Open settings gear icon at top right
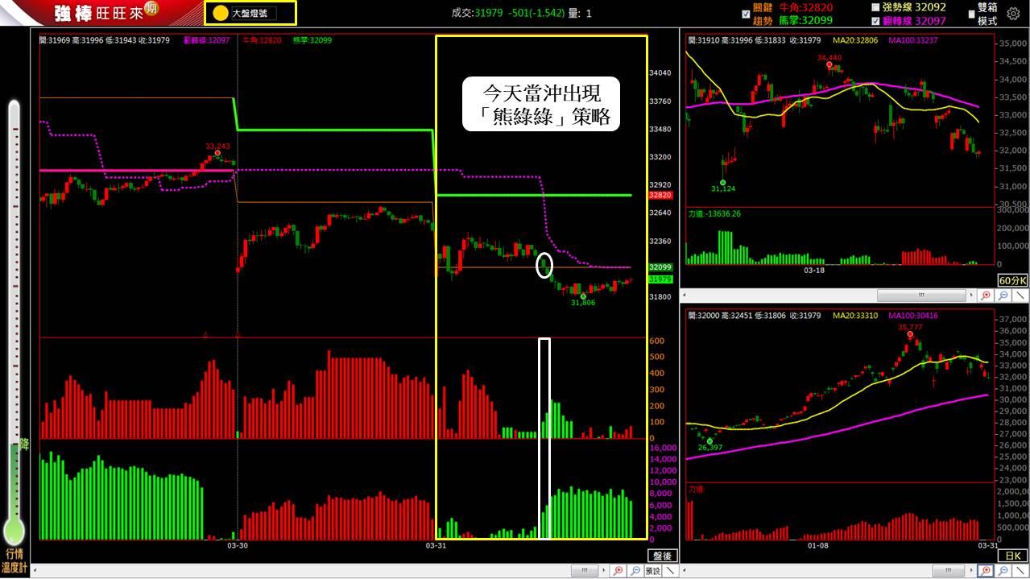Viewport: 1030px width, 579px height. pyautogui.click(x=1013, y=14)
